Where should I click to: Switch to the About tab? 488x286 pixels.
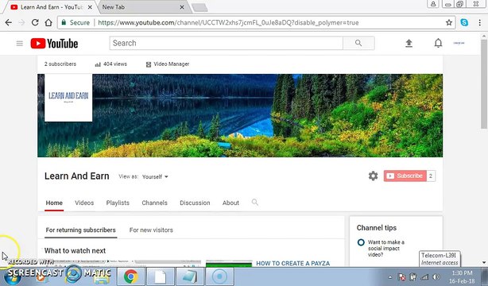[x=230, y=203]
